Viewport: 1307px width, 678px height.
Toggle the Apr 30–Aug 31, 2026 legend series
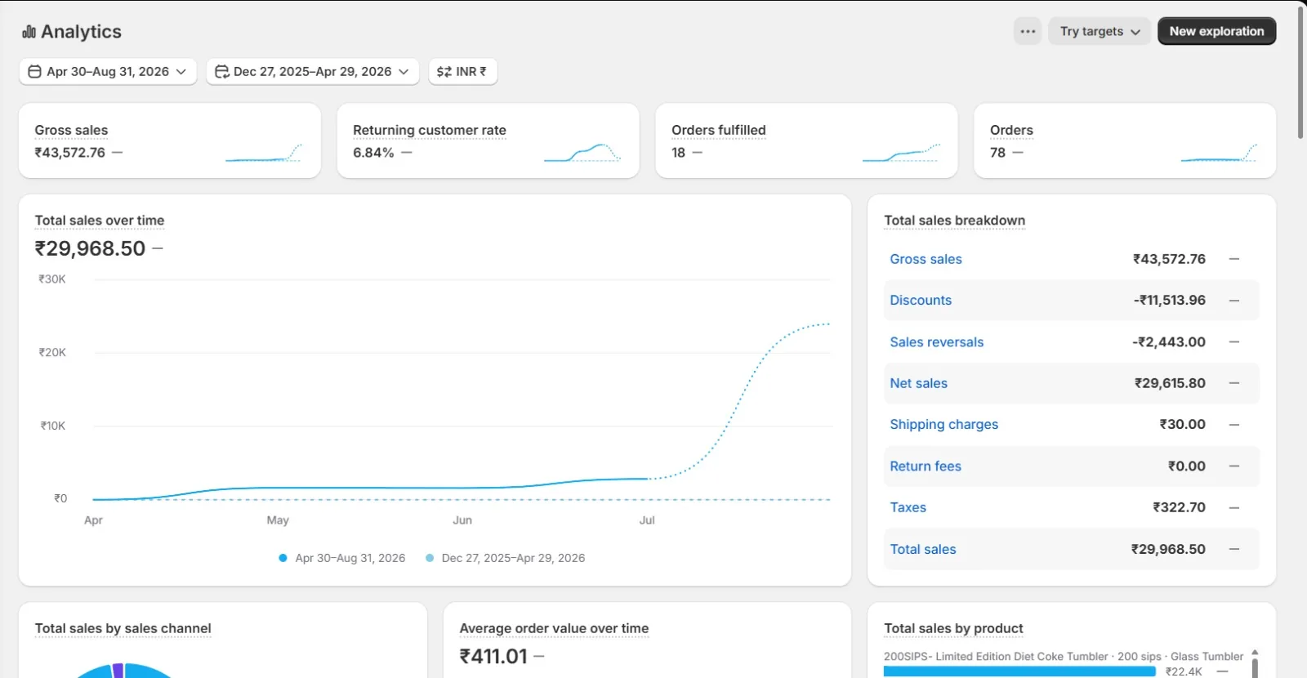(x=341, y=558)
